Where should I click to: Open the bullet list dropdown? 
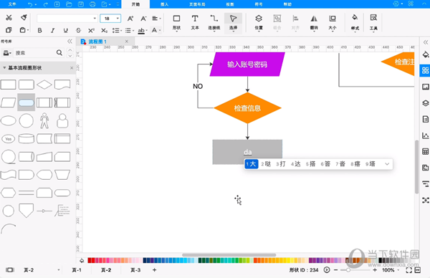(x=130, y=30)
